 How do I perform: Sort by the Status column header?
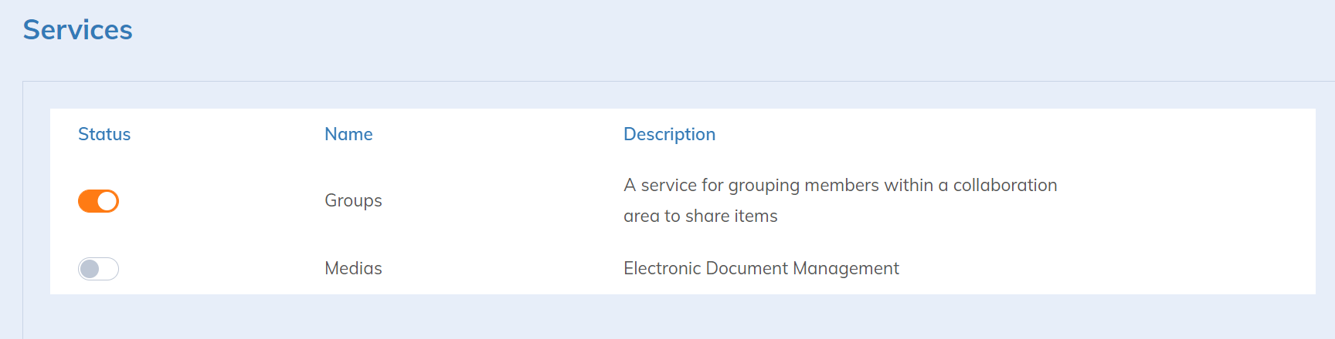(x=104, y=134)
